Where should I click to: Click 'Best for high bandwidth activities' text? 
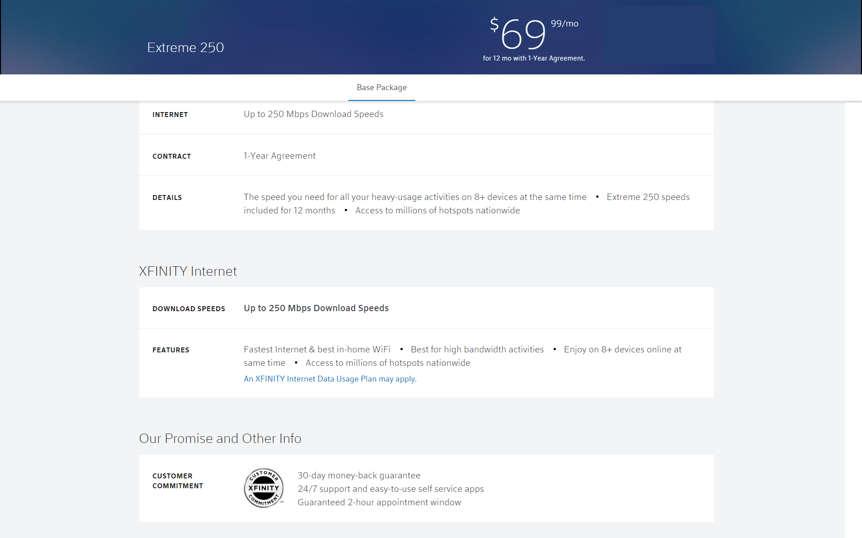[477, 350]
